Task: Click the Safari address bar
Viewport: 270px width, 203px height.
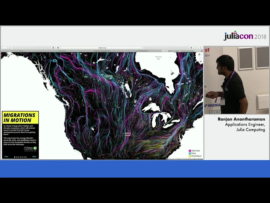Action: pos(102,48)
